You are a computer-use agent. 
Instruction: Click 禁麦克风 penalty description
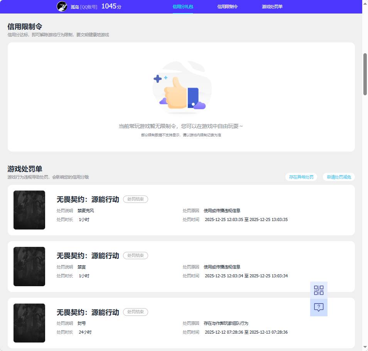[x=86, y=211]
